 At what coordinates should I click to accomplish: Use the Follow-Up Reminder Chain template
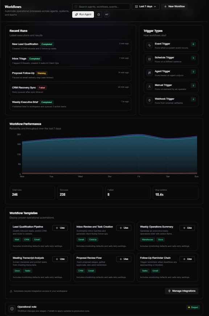tap(187, 259)
